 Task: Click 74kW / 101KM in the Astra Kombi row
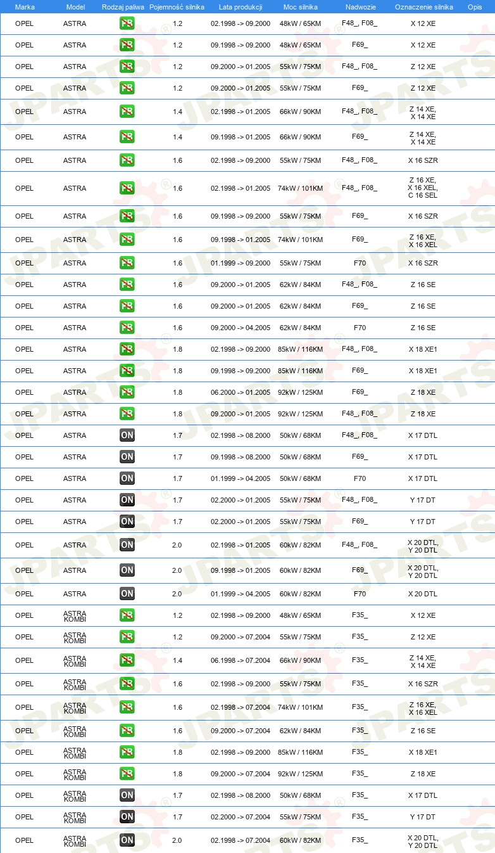click(x=300, y=707)
